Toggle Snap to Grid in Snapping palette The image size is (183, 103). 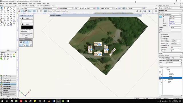point(21,42)
